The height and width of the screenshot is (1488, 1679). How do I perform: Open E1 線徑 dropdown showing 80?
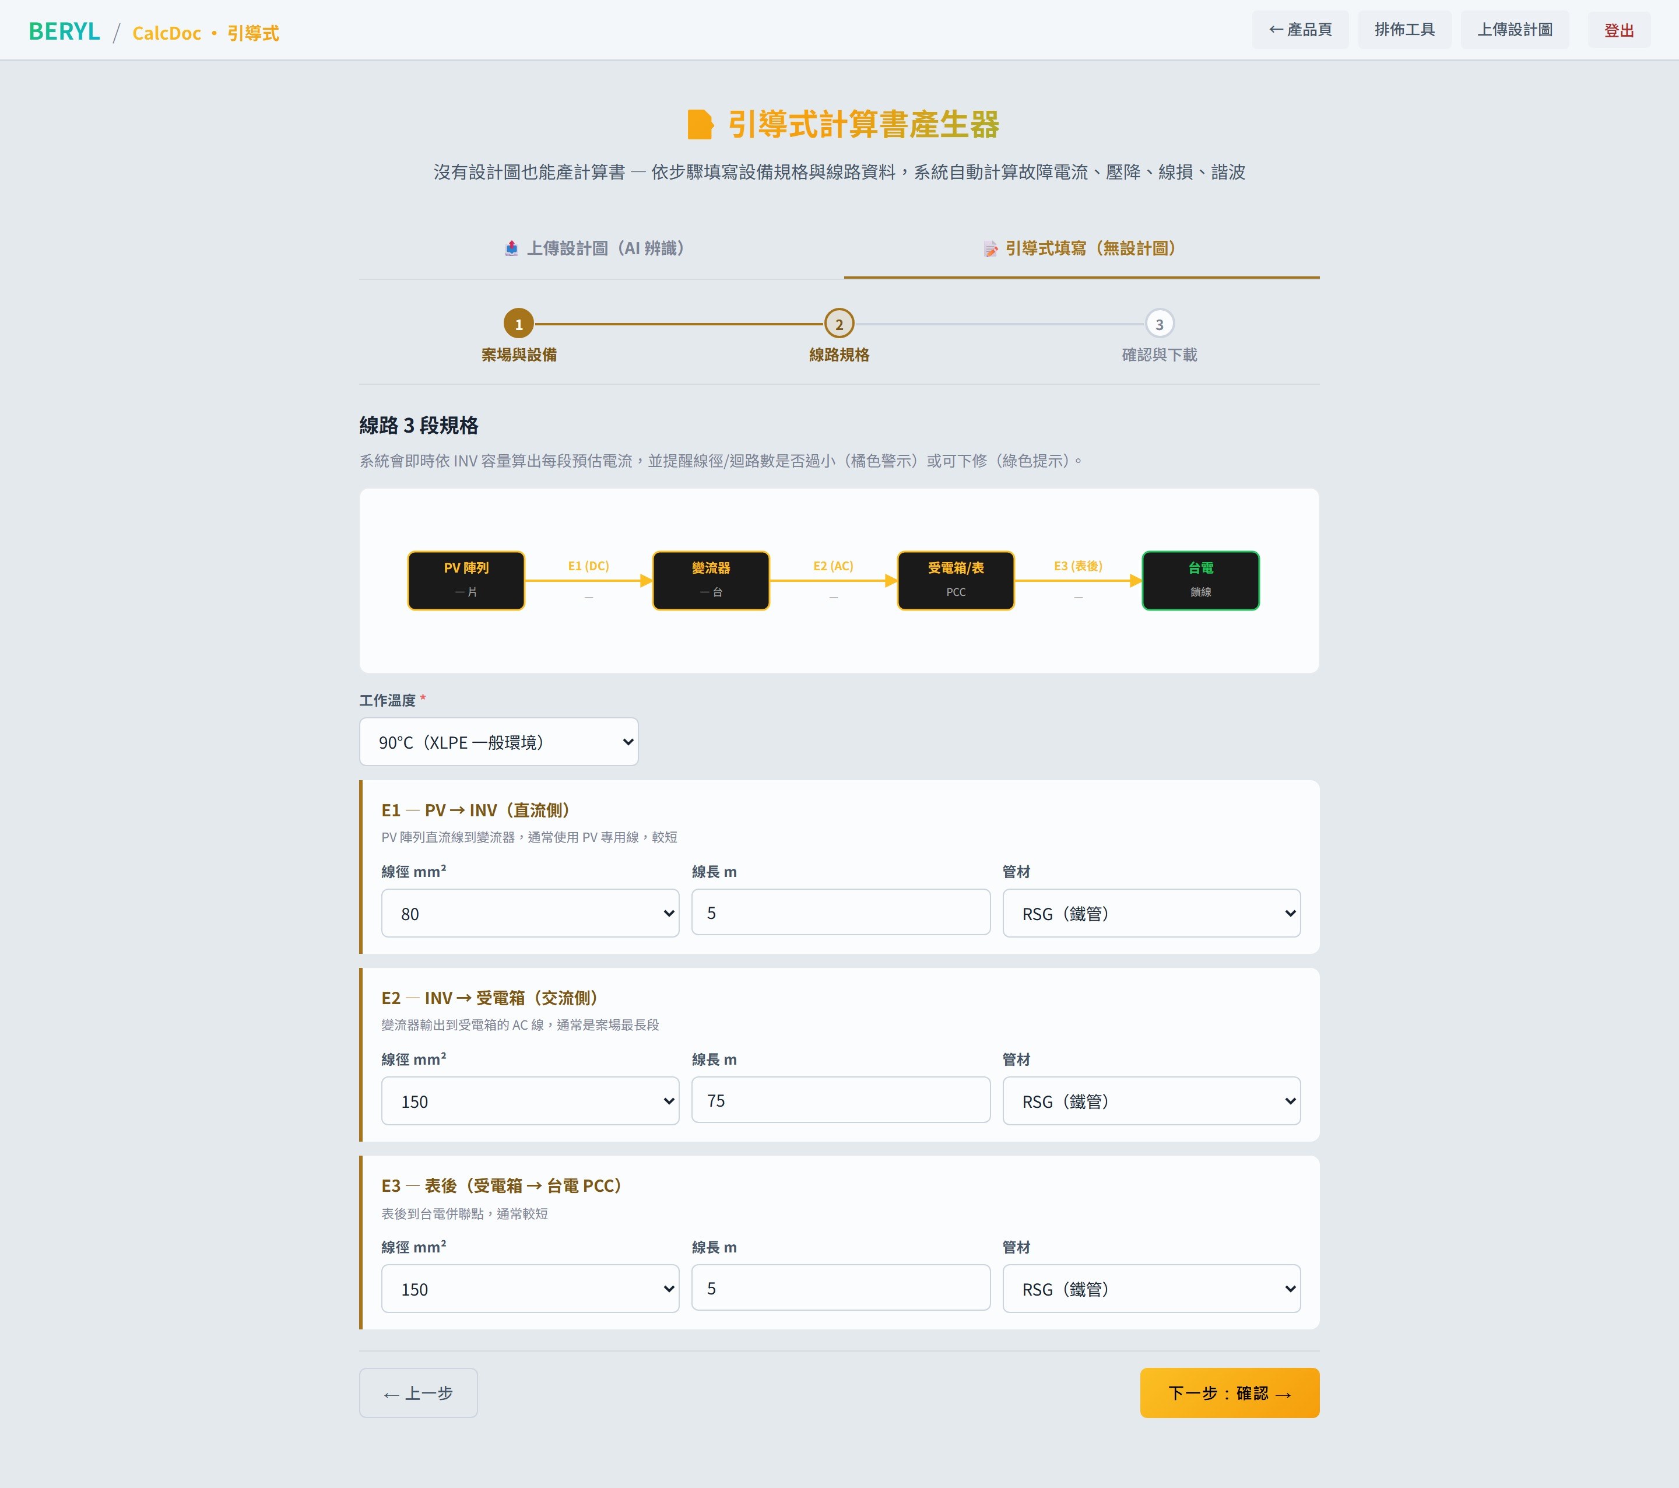[x=530, y=913]
